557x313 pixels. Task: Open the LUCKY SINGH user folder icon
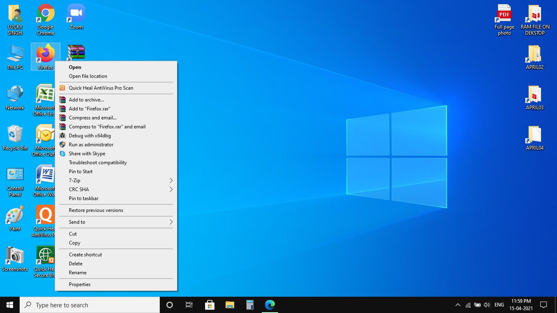[x=15, y=20]
